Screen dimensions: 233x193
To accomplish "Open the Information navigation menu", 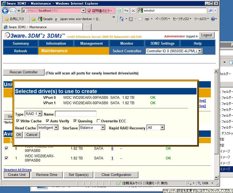I will pyautogui.click(x=56, y=44).
